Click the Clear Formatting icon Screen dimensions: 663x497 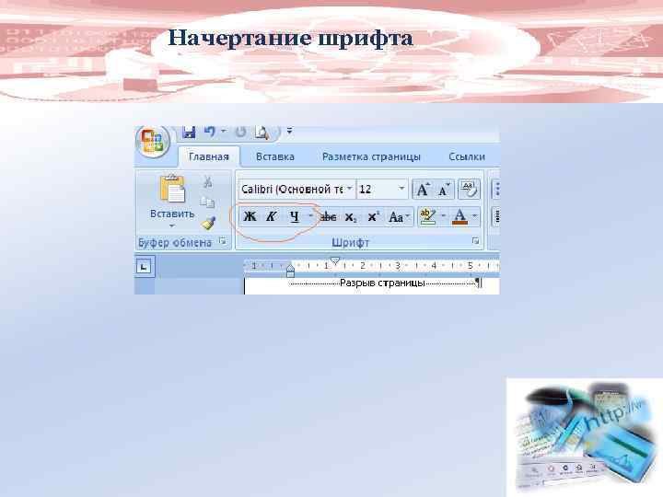[x=469, y=189]
